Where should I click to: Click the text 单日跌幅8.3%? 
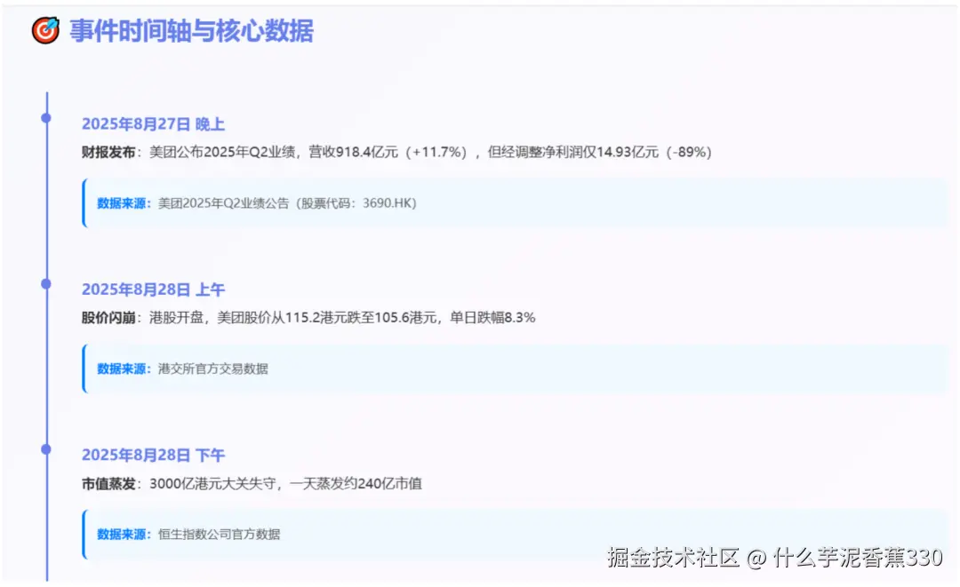pyautogui.click(x=492, y=318)
